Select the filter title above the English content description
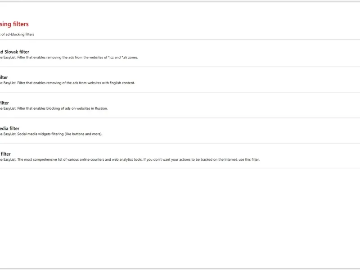360x270 pixels. (4, 77)
